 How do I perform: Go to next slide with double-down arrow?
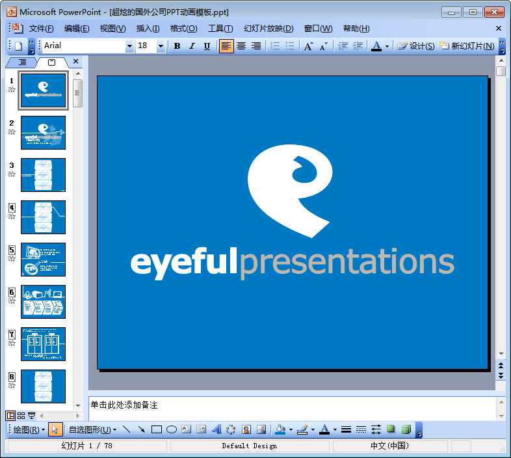[x=501, y=376]
